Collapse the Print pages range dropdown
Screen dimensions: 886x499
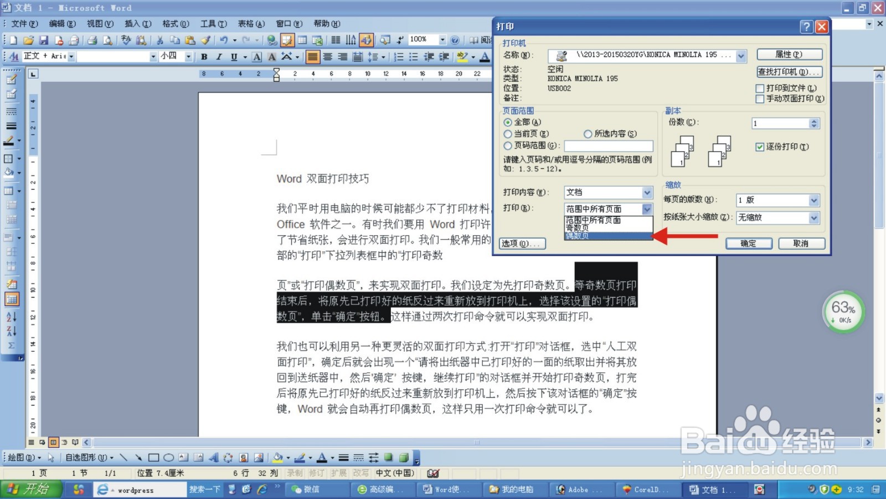[x=647, y=209]
